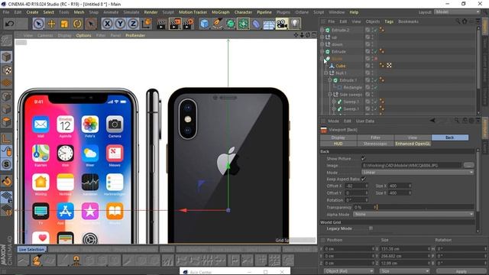Viewport: 489px width, 275px height.
Task: Switch to the Enhanced OpenGL tab
Action: point(413,144)
